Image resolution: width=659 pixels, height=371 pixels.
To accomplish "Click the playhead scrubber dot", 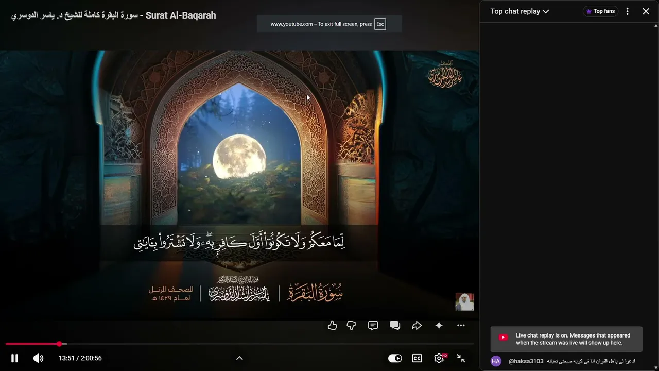I will 59,344.
